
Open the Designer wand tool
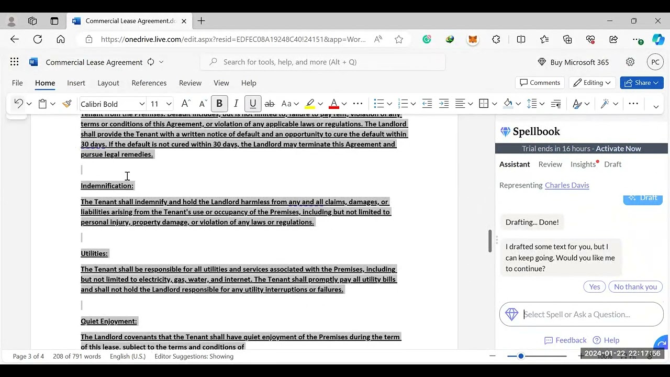tap(605, 104)
